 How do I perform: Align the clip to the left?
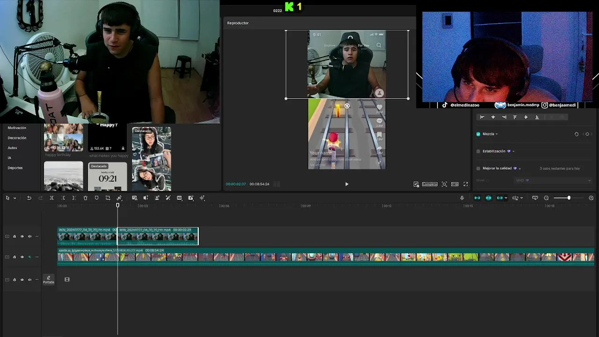tap(482, 117)
